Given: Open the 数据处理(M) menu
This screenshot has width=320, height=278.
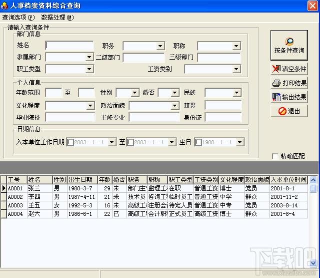Looking at the screenshot, I should tap(57, 18).
